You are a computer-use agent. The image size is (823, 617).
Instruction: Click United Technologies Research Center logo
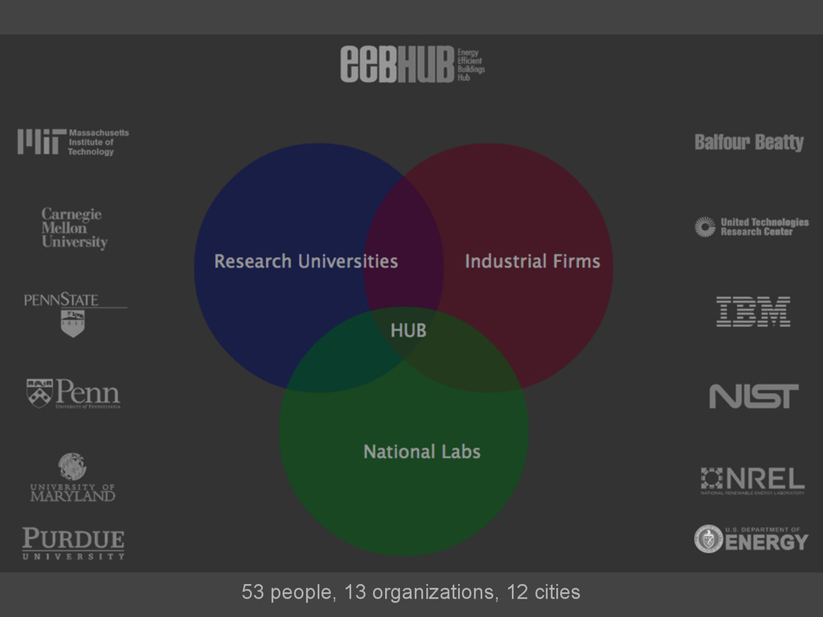pos(751,227)
